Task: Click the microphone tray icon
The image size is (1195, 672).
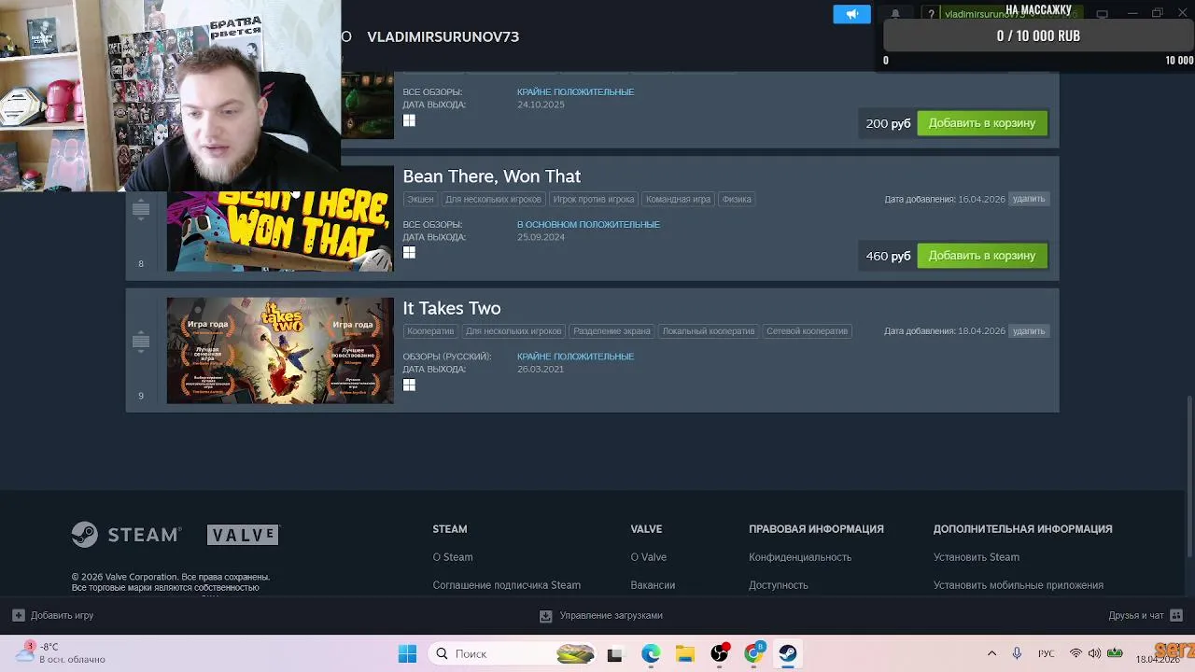Action: click(x=1017, y=654)
